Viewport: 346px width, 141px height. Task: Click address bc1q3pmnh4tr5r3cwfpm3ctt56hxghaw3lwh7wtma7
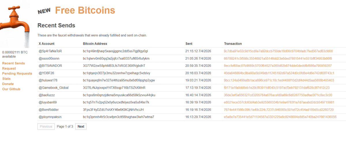click(x=119, y=117)
